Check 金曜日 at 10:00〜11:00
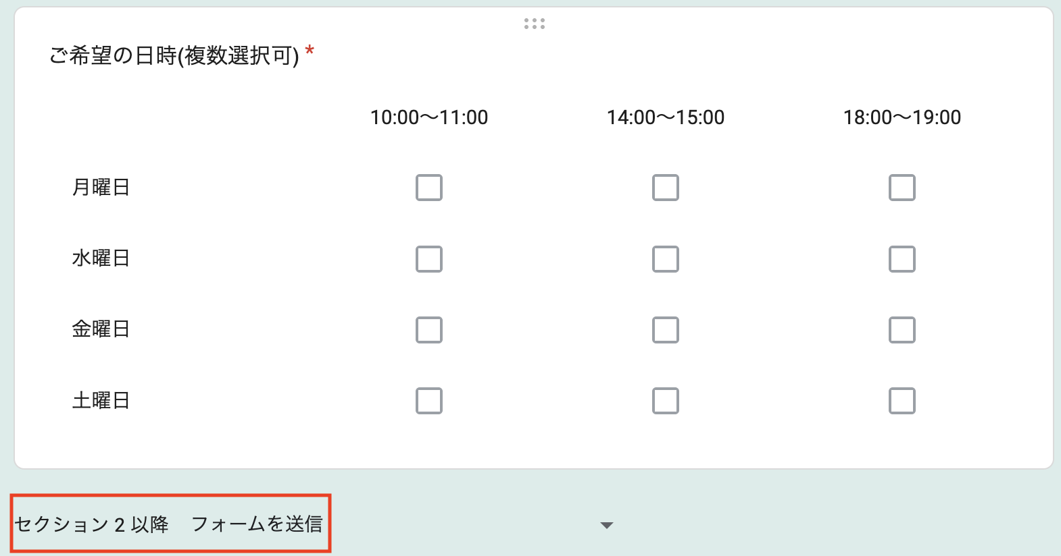Image resolution: width=1061 pixels, height=556 pixels. (429, 330)
